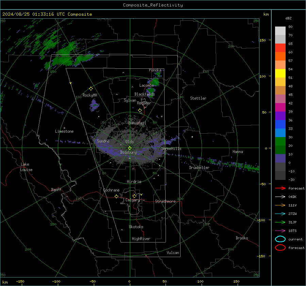
Task: Click the yellow diamond marker near RockyMH
Action: [x=91, y=89]
